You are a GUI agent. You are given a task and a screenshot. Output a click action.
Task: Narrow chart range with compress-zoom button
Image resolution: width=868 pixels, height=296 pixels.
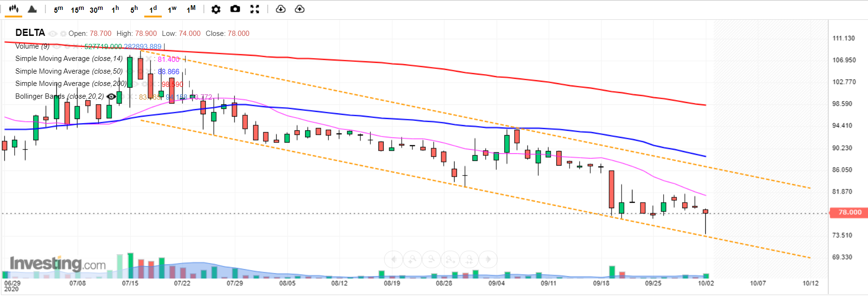point(469,259)
